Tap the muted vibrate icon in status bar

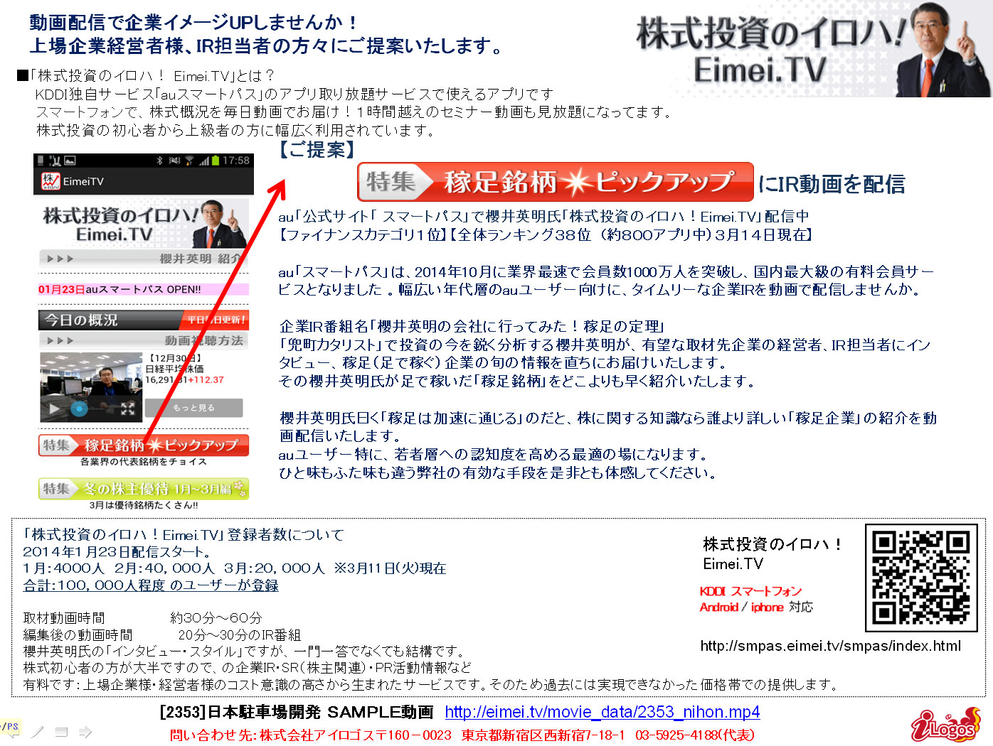[x=174, y=161]
